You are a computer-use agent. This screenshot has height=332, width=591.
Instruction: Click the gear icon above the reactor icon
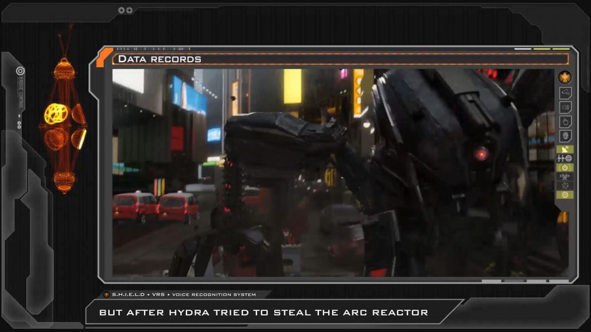(565, 186)
